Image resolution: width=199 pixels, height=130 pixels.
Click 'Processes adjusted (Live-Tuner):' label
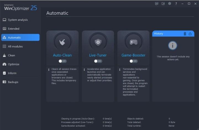77,122
